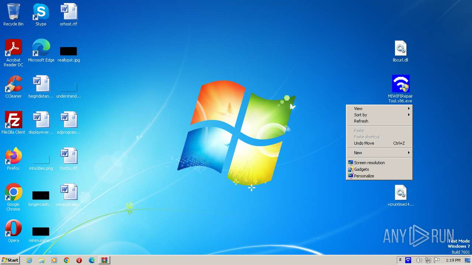Choose Refresh from the context menu
This screenshot has width=472, height=265.
click(379, 121)
